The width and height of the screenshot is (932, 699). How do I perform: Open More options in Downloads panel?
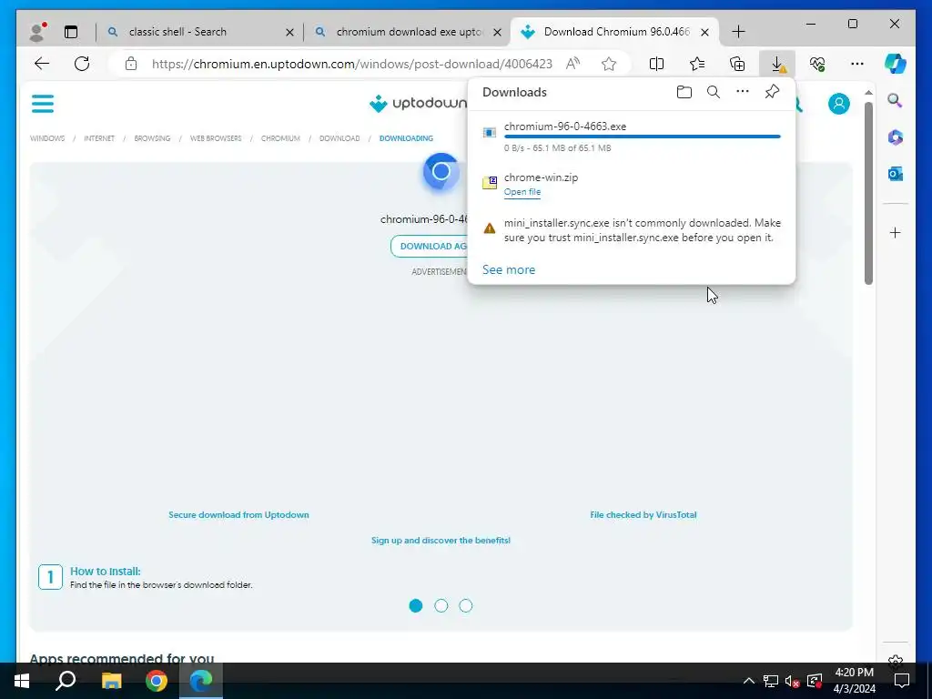point(743,92)
